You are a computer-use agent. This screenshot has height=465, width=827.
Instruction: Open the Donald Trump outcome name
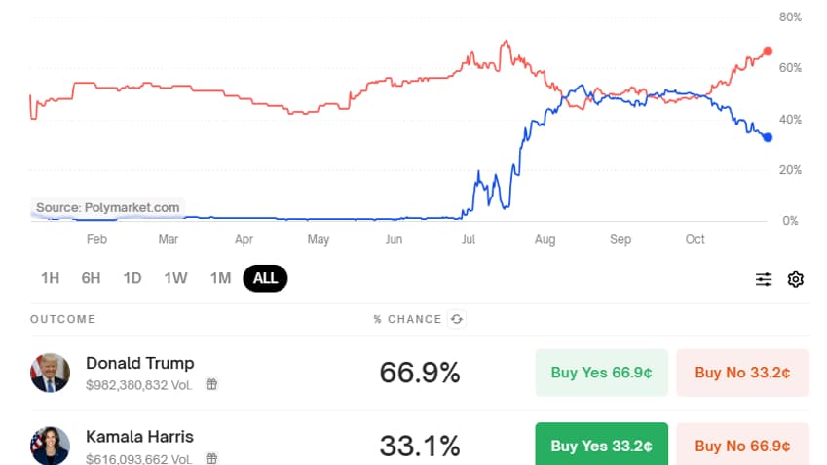tap(139, 363)
